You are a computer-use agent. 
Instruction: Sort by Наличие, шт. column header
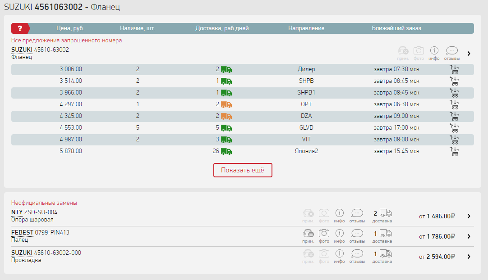tap(138, 28)
